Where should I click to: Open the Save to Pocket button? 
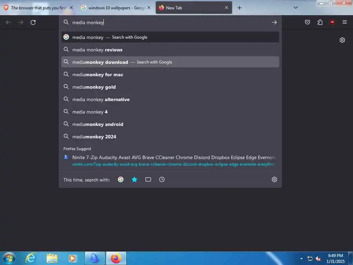pos(307,22)
